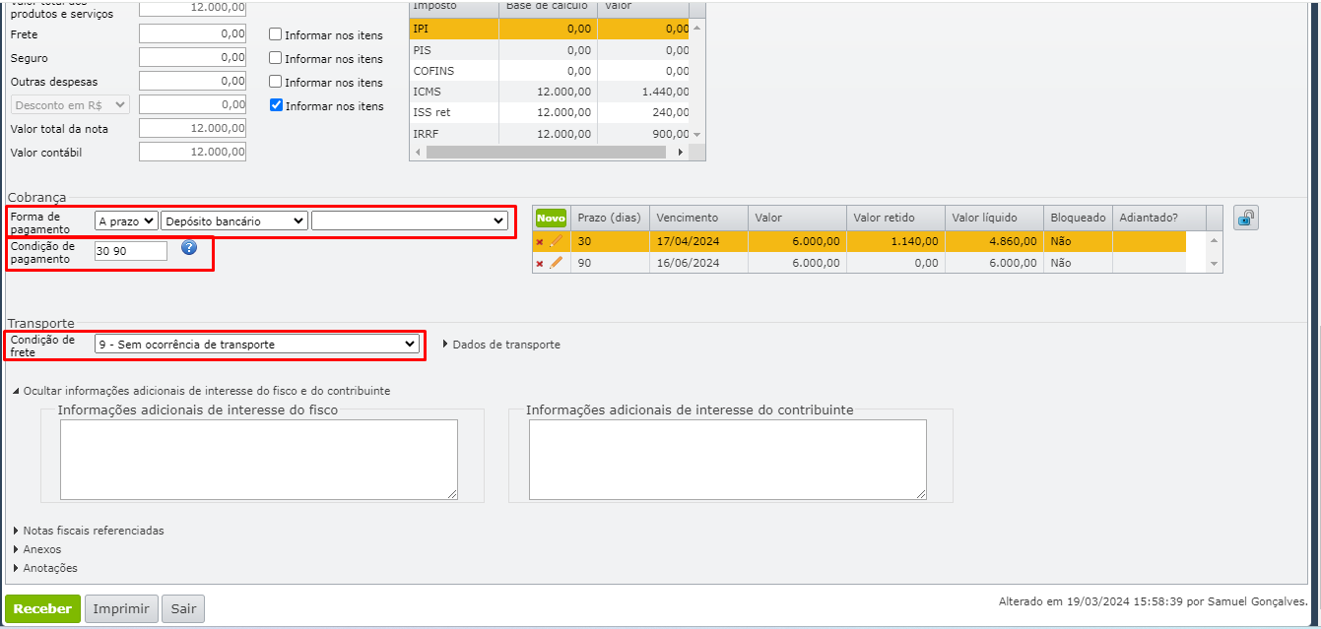Screen dimensions: 1321x629
Task: Expand the Anotações section
Action: (x=44, y=568)
